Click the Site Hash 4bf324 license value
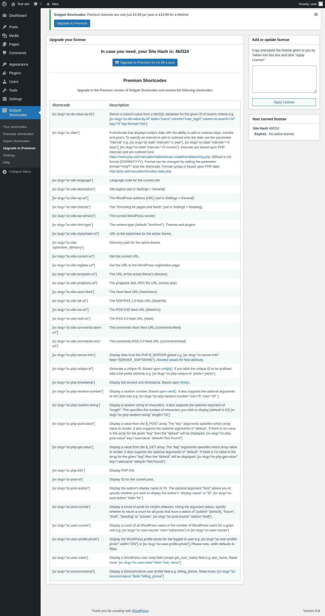 coord(274,128)
